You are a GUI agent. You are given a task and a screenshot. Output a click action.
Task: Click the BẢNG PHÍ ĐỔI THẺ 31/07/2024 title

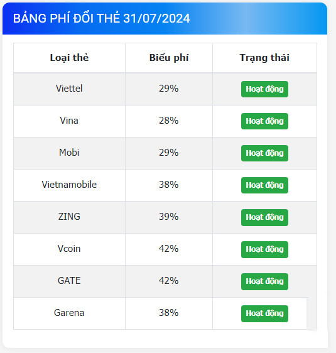point(102,18)
